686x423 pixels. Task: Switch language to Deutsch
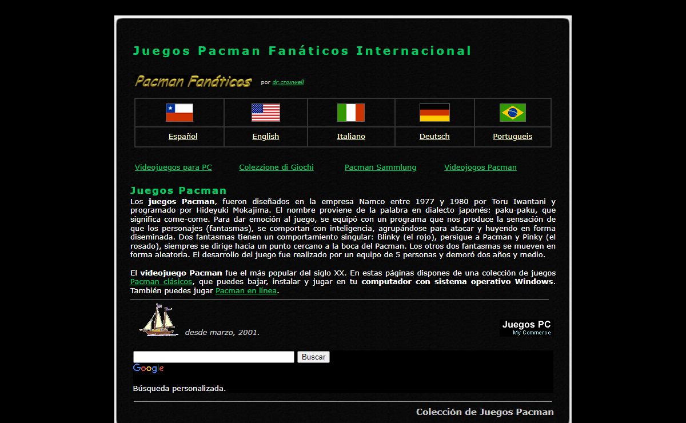[x=434, y=137]
